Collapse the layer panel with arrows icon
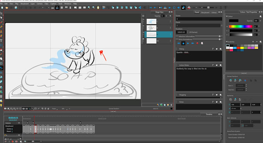This screenshot has height=143, width=263. 143,16
